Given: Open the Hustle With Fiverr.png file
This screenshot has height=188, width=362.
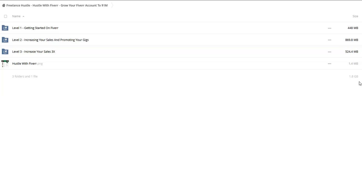Looking at the screenshot, I should coord(27,63).
